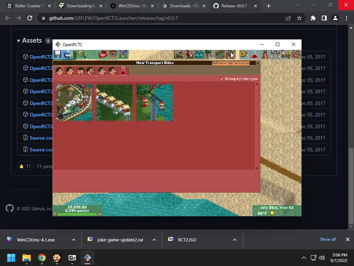Share this page icon in address bar
354x266 pixels.
(x=288, y=18)
